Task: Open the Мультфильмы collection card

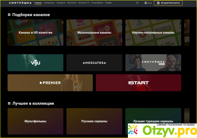Action: pyautogui.click(x=35, y=121)
